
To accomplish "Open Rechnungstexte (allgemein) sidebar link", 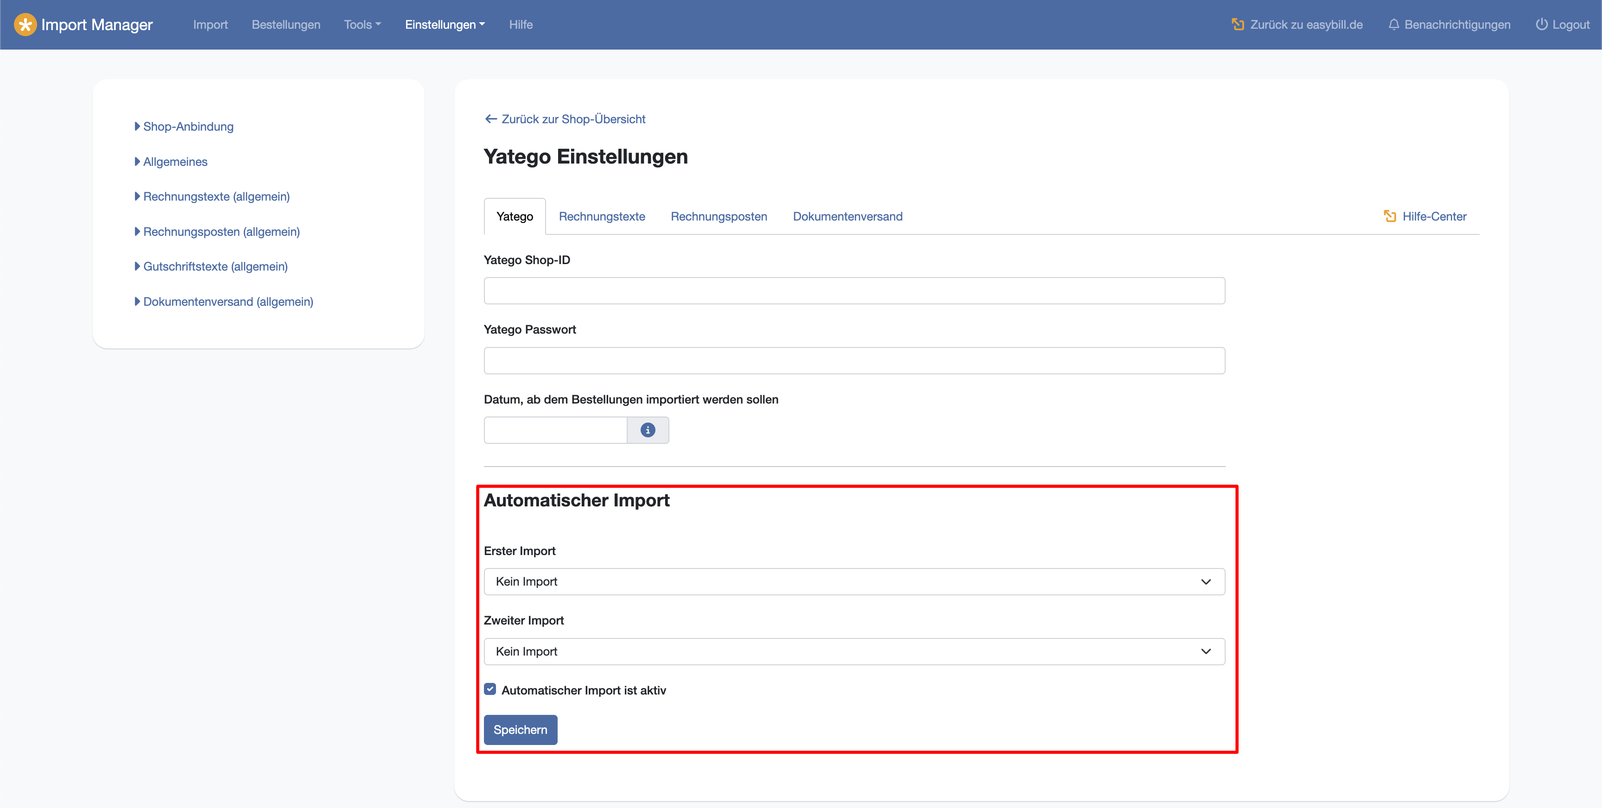I will click(x=216, y=196).
